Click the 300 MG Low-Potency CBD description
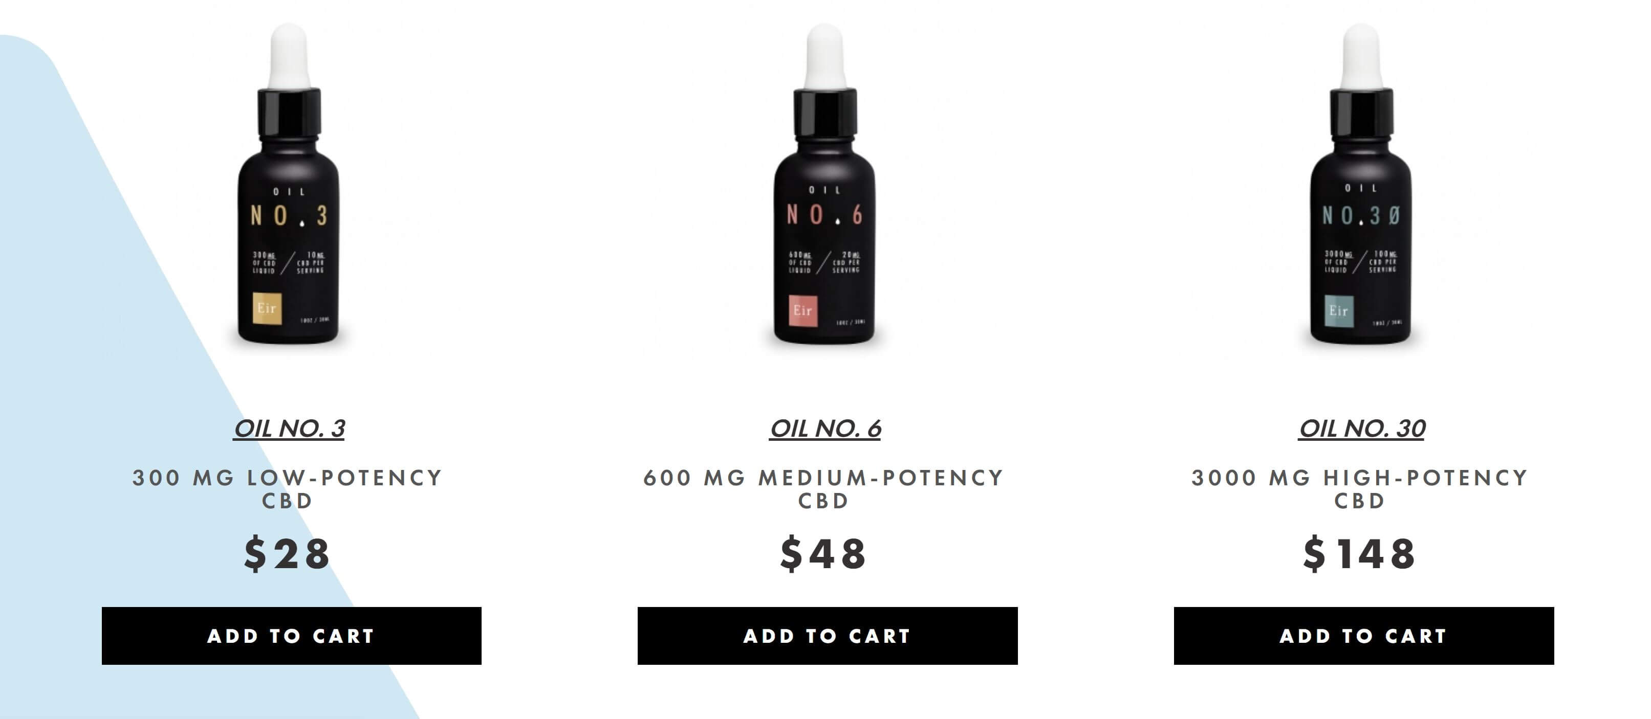 click(x=288, y=488)
